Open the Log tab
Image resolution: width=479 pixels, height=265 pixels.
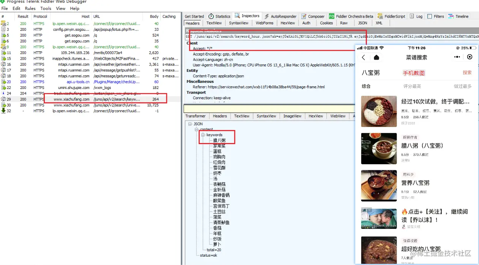pos(416,16)
